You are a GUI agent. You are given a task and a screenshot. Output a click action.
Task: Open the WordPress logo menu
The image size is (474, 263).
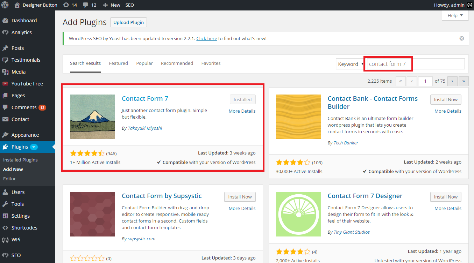point(5,5)
